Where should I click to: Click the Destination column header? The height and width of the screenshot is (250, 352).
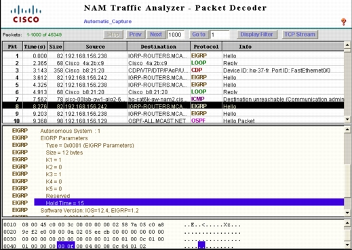[159, 47]
